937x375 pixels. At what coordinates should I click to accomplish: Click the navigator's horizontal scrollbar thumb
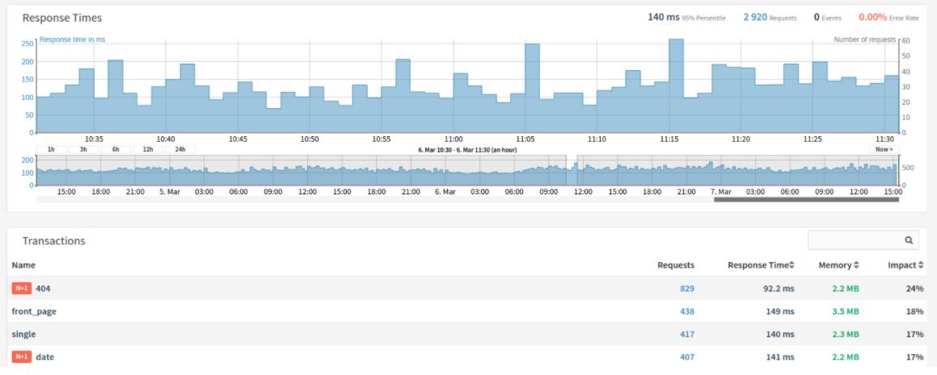pyautogui.click(x=806, y=198)
